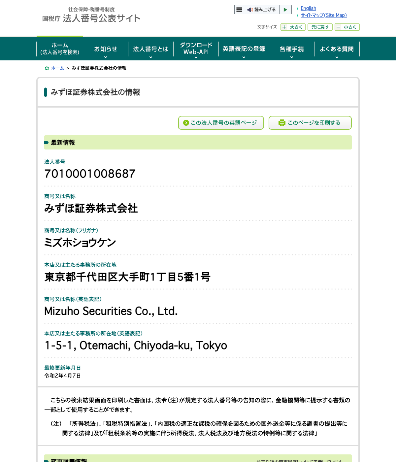Click the 法人番号公表サイト logo
This screenshot has width=396, height=462.
coord(91,15)
